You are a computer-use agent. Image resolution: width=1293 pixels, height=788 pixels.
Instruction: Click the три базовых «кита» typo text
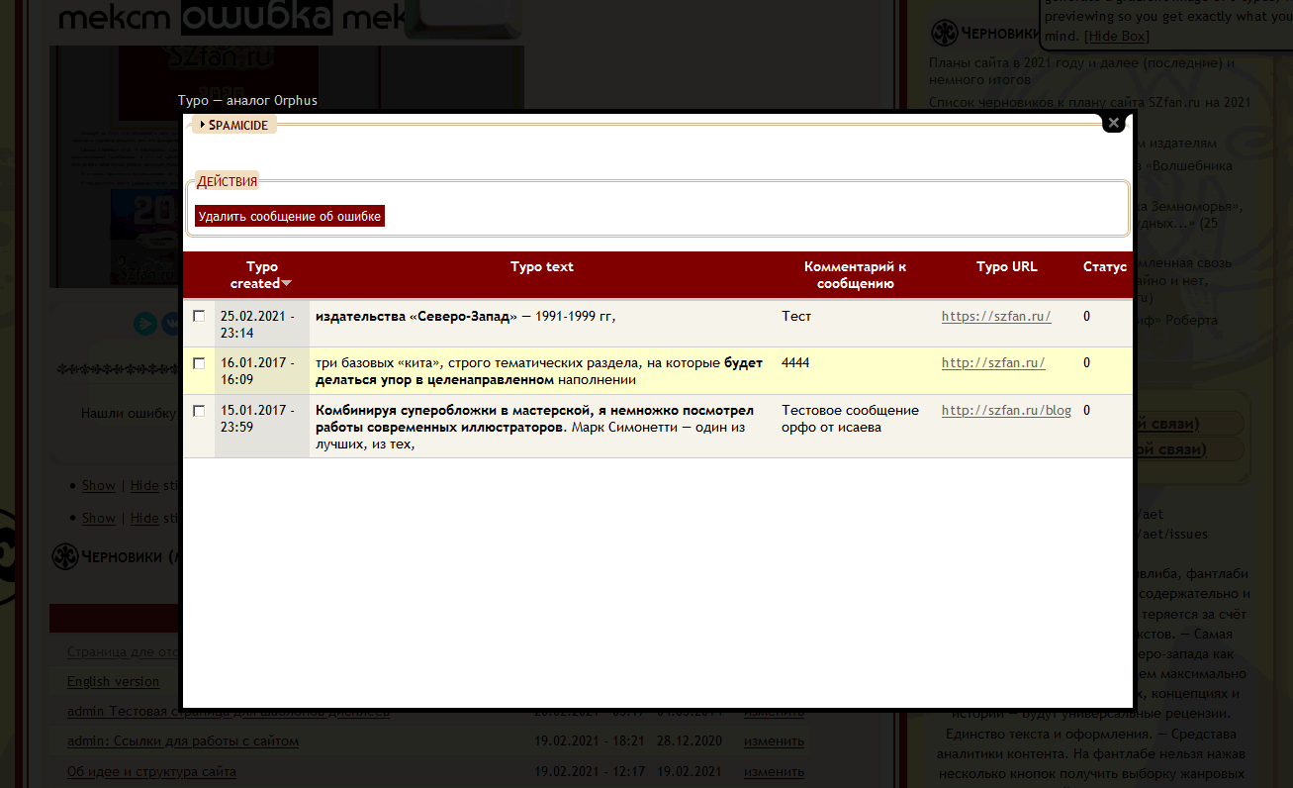[x=539, y=371]
